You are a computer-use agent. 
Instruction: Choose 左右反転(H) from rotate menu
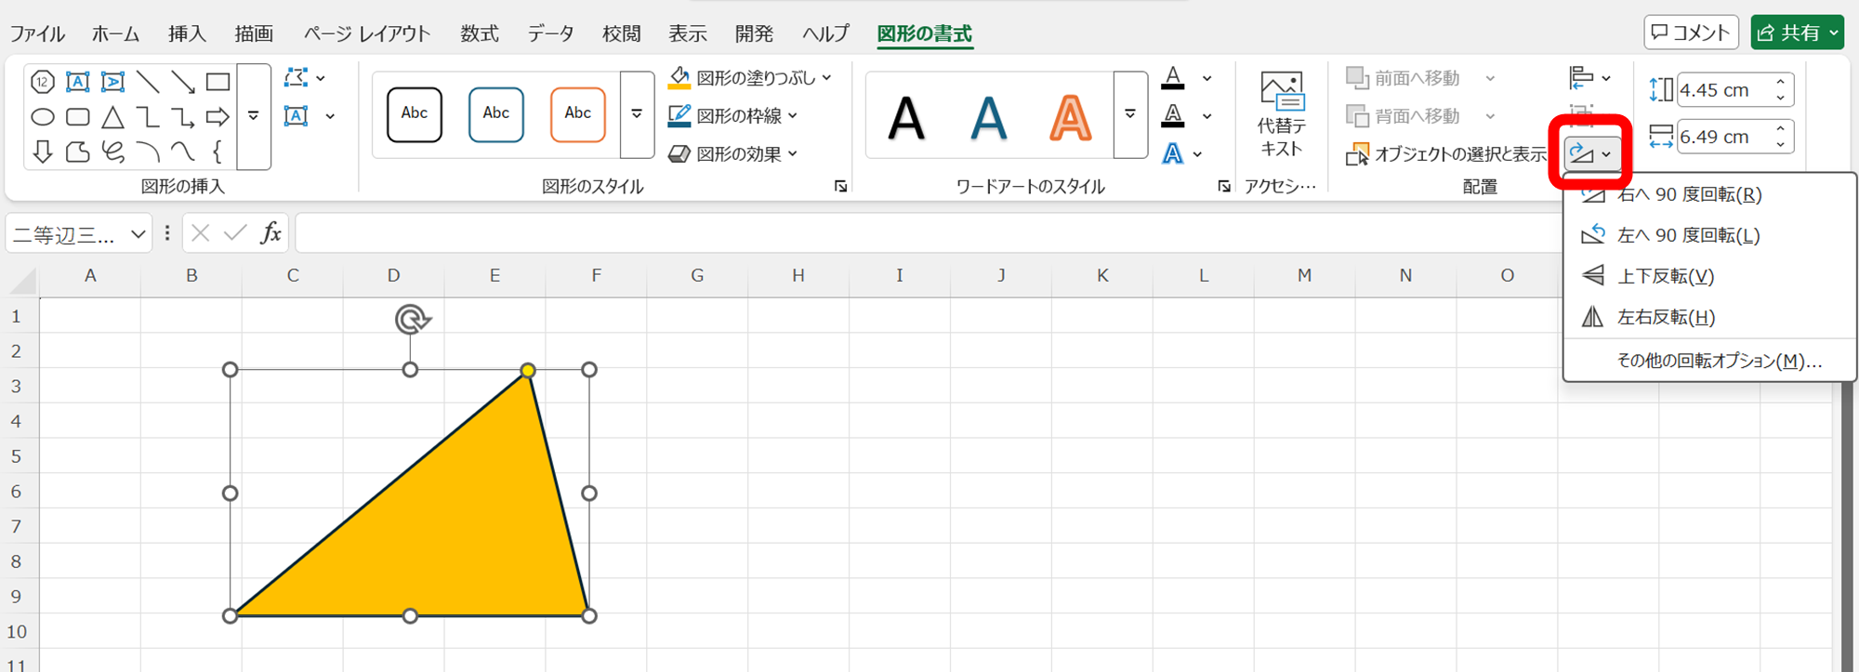(1666, 318)
